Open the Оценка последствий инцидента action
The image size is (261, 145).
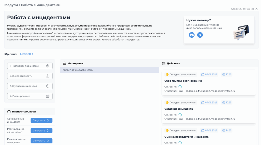pos(209,136)
